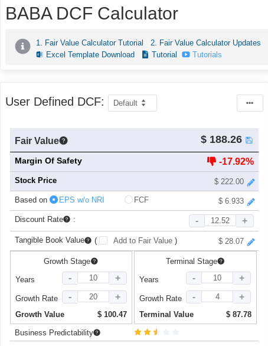This screenshot has width=268, height=346.
Task: Click Discount Rate help question mark icon
Action: point(67,219)
